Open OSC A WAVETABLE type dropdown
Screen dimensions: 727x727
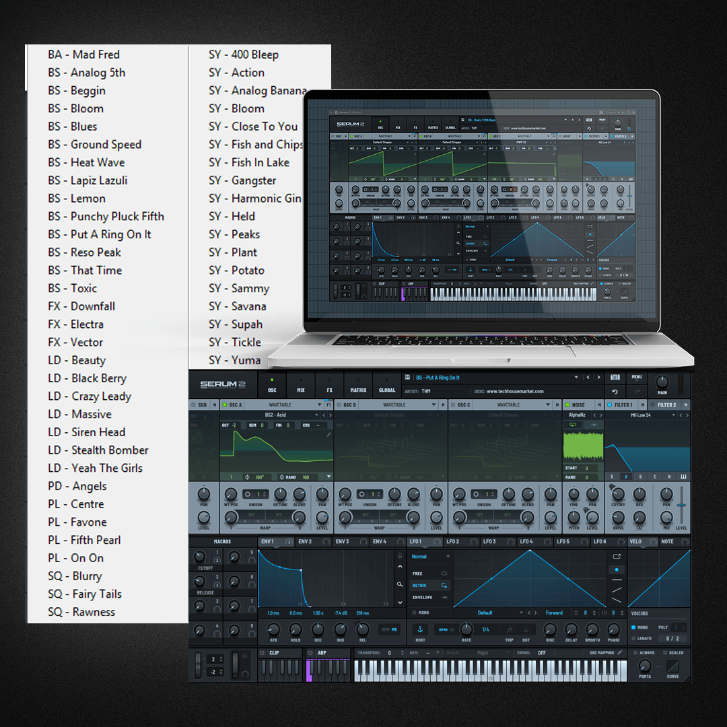click(320, 405)
